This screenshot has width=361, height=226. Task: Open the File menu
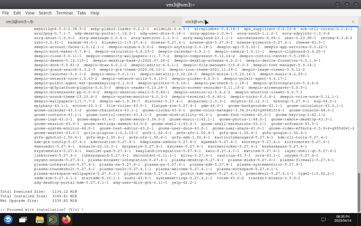5,13
